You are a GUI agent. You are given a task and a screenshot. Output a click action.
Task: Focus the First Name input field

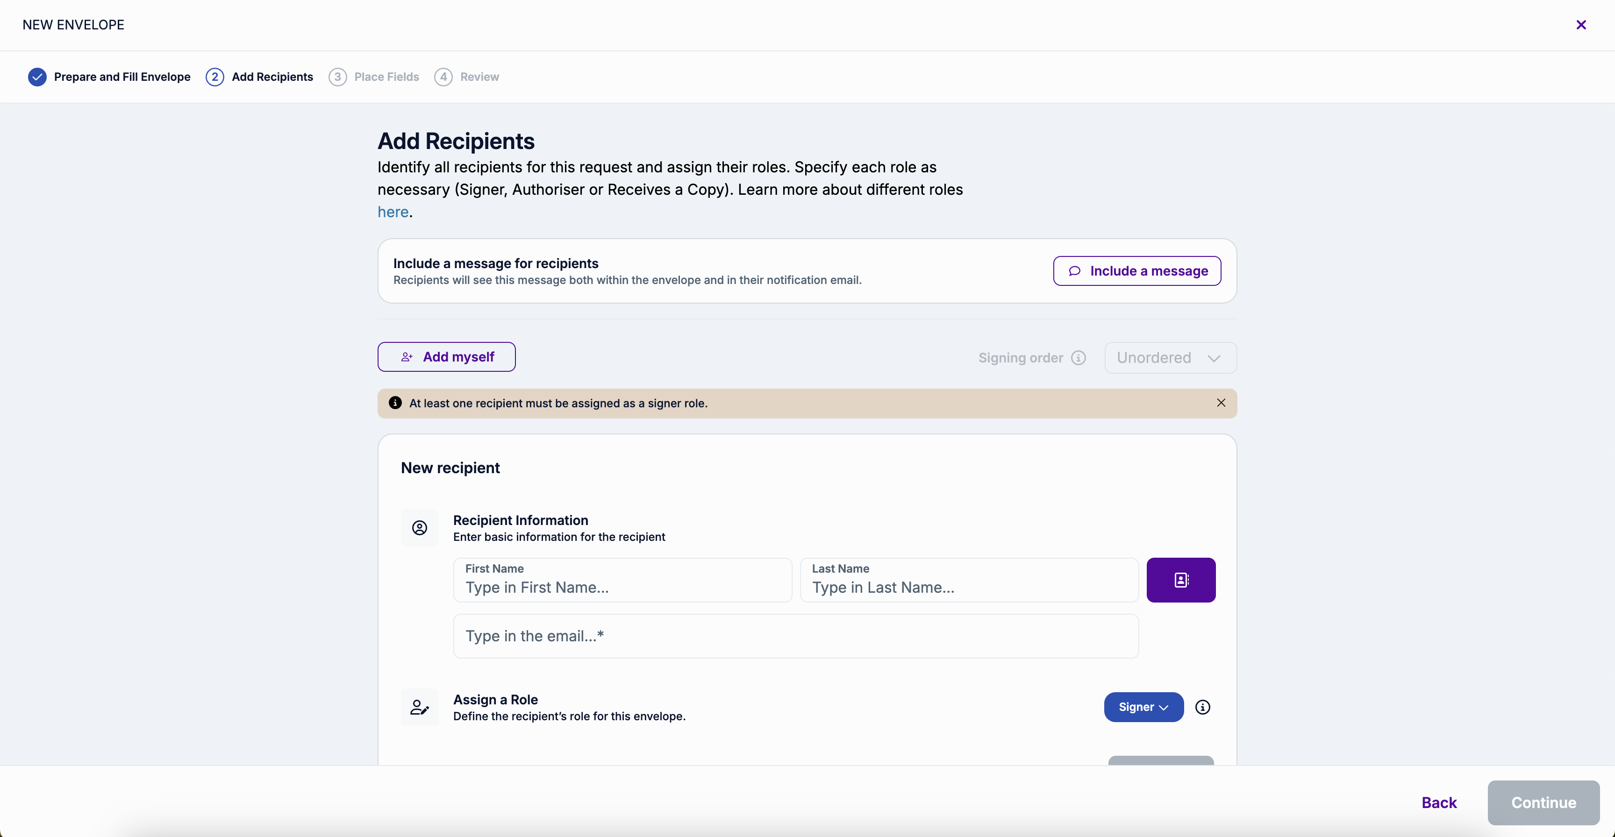click(622, 587)
